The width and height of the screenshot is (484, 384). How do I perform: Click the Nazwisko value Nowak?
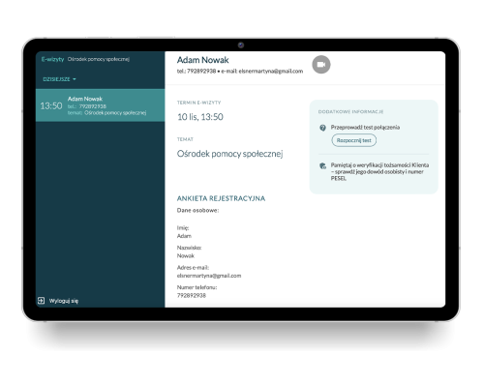[186, 255]
